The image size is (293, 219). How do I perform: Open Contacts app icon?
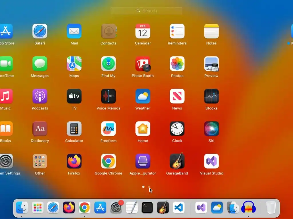(x=108, y=31)
